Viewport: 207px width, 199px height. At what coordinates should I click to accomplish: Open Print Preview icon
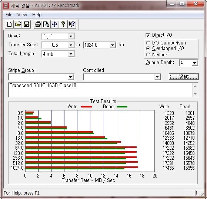click(46, 24)
